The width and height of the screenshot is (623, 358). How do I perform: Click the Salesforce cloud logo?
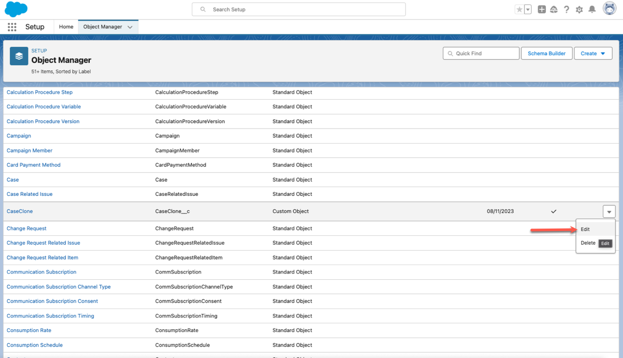coord(16,9)
